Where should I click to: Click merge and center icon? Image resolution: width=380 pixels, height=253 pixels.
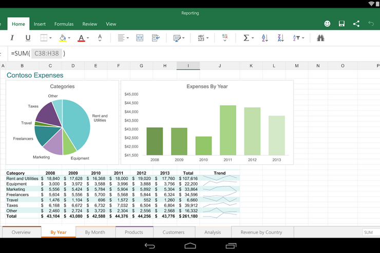click(x=140, y=38)
